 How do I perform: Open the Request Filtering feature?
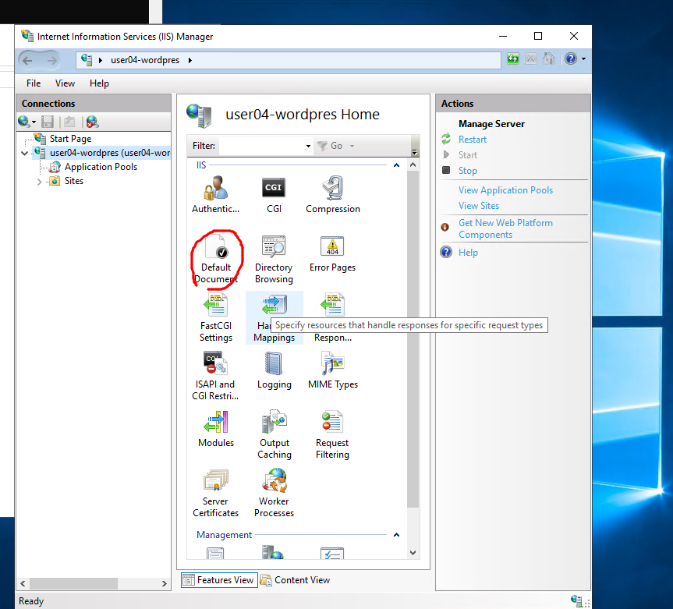[333, 434]
